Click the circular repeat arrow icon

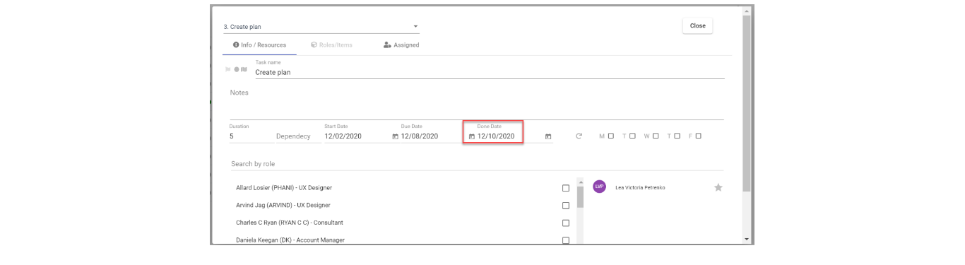tap(579, 136)
